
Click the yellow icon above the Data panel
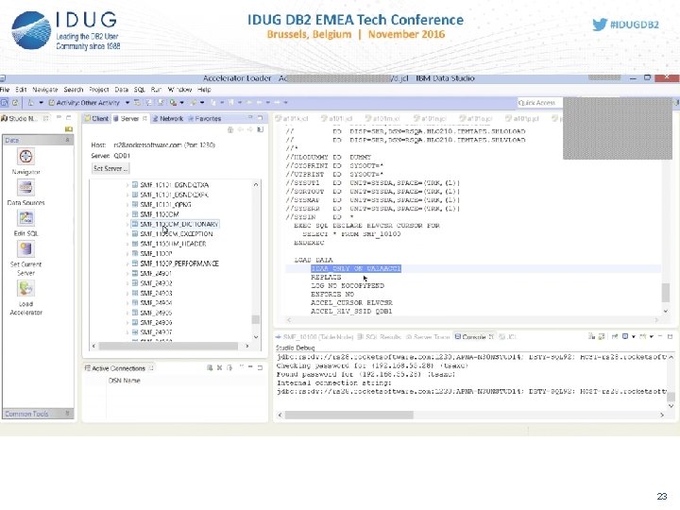coord(69,129)
